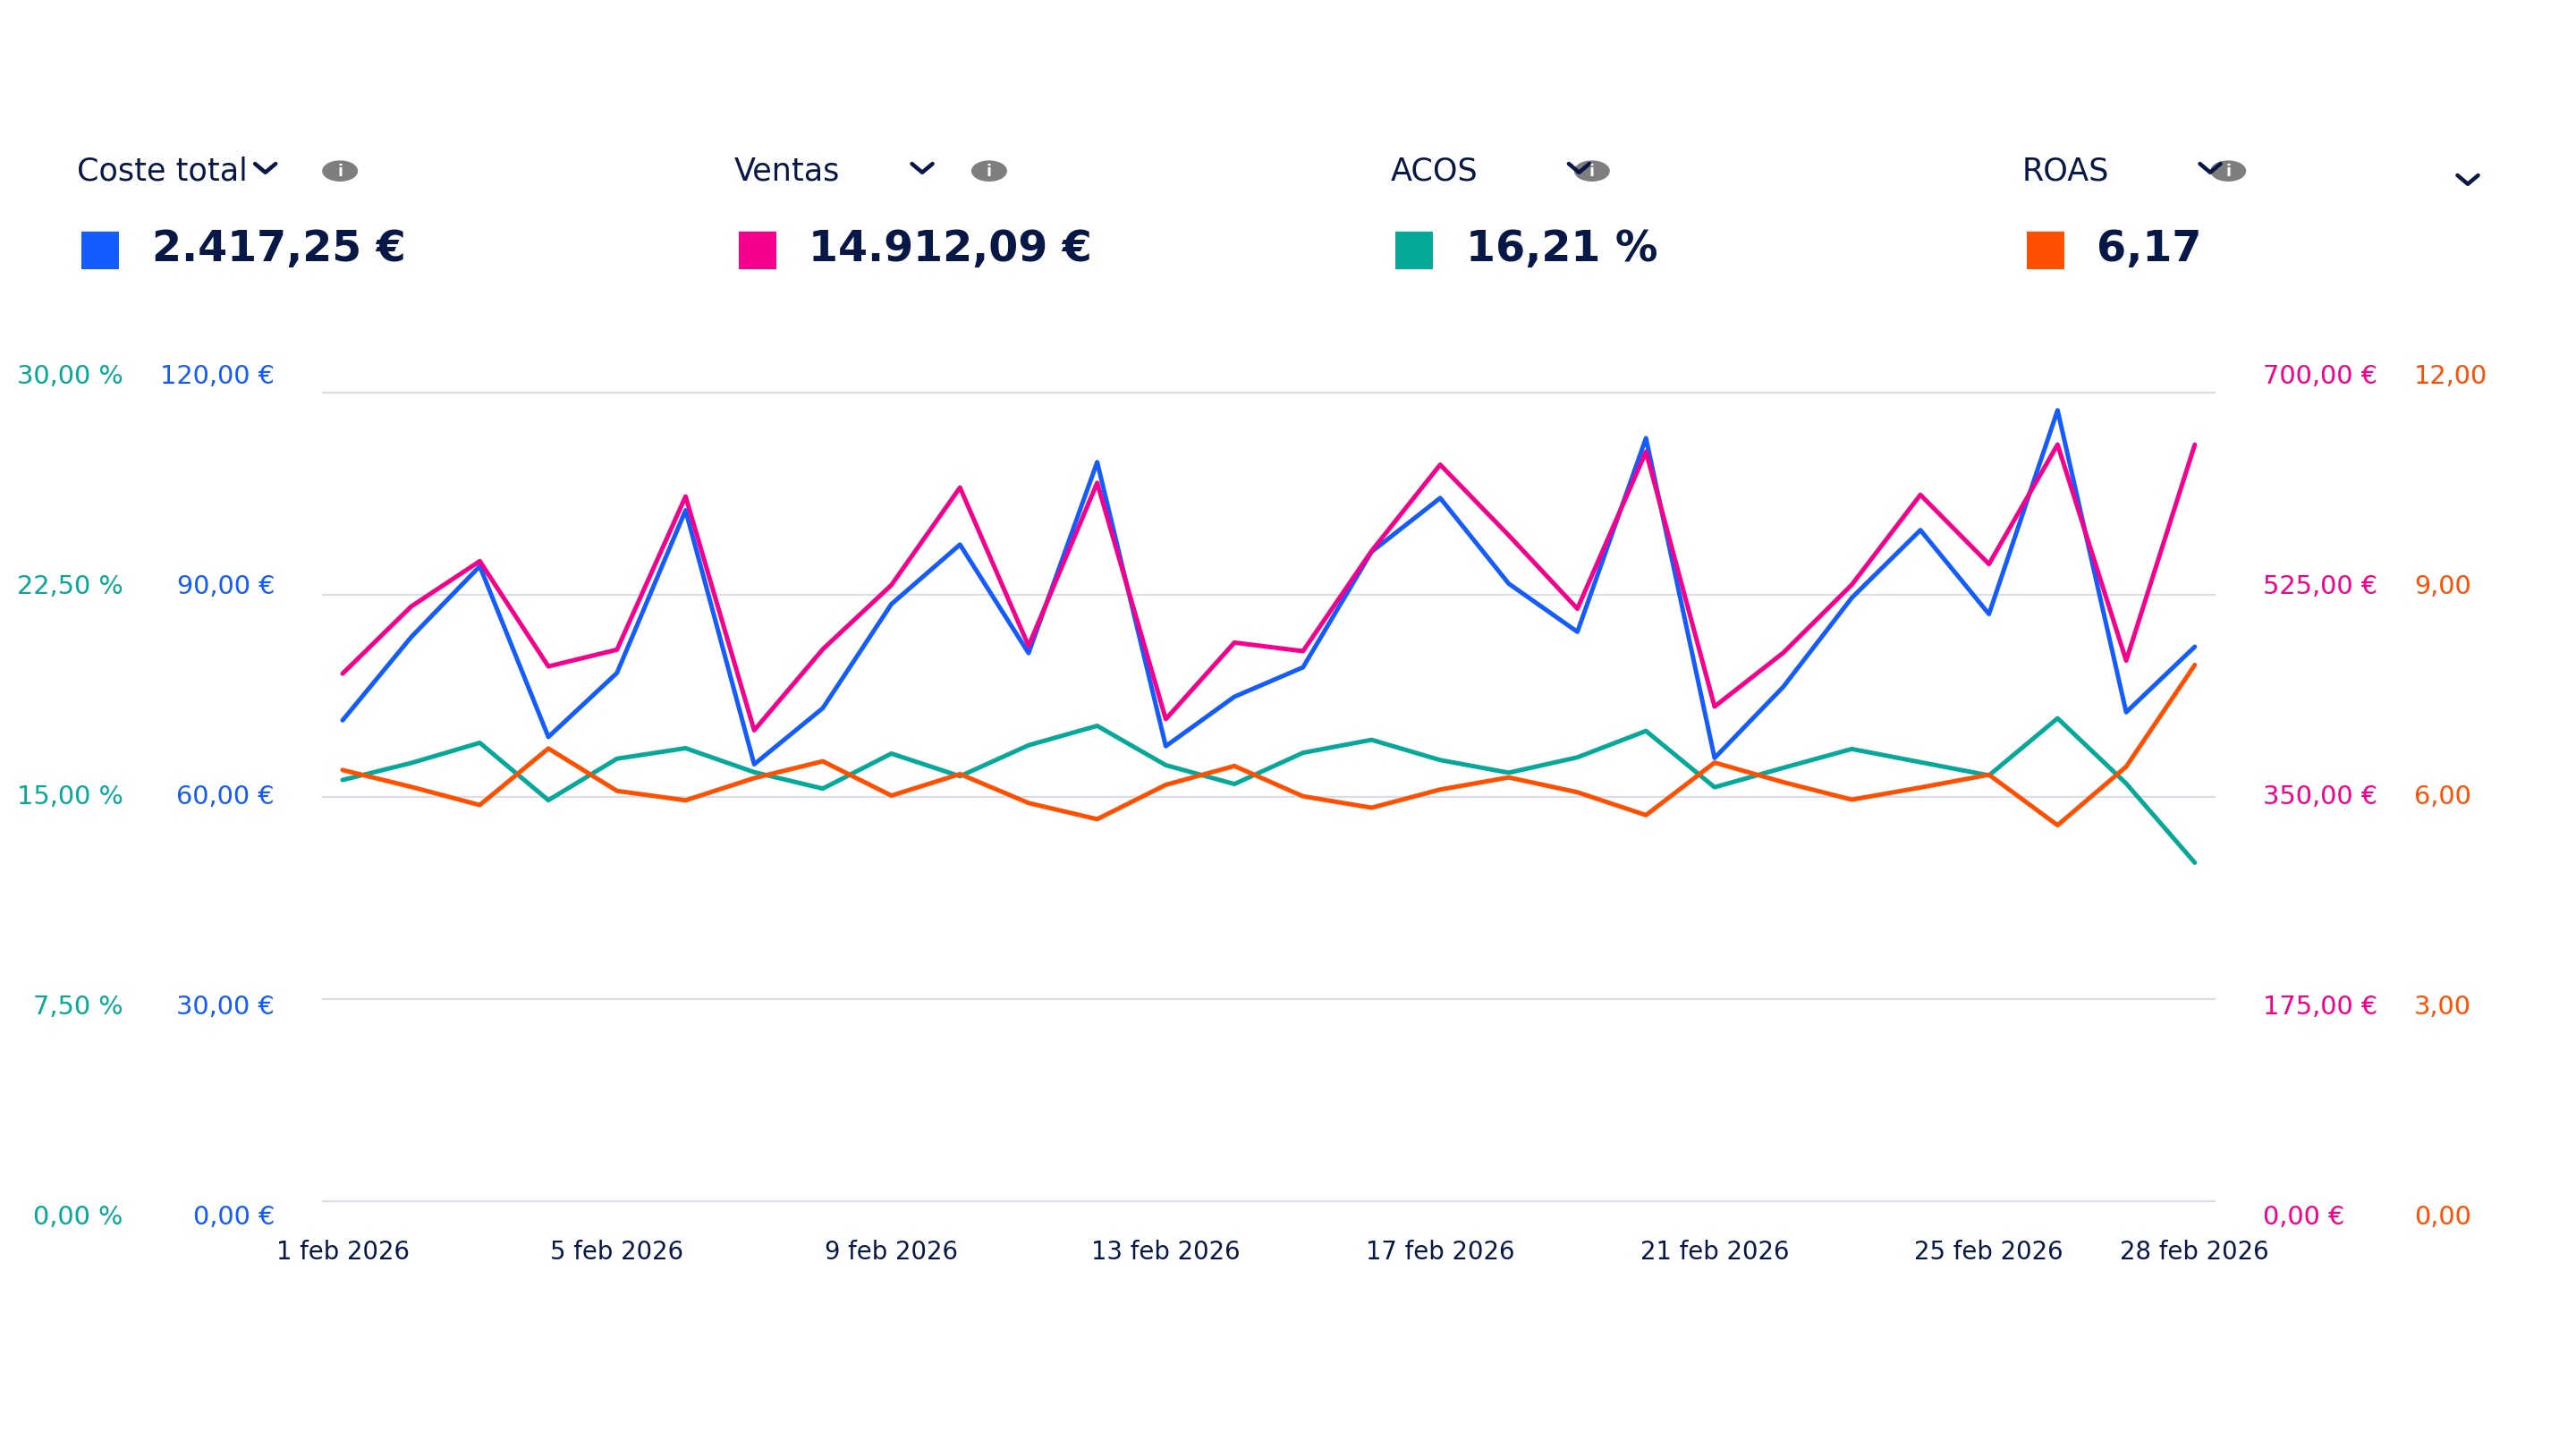
Task: Click the orange ROAS color swatch
Action: [2045, 250]
